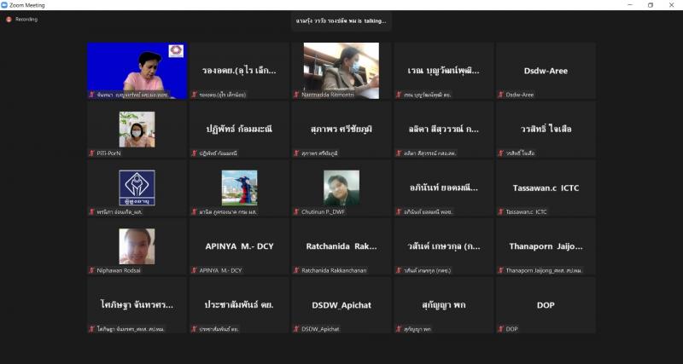Screen dimensions: 683x364
Task: Click muted mic icon beside Dsdw-Aree label
Action: (501, 95)
